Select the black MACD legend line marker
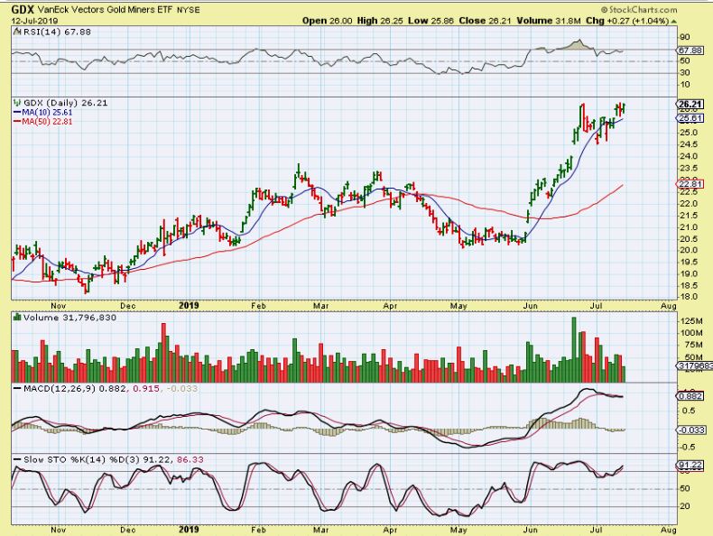This screenshot has width=713, height=536. (18, 389)
